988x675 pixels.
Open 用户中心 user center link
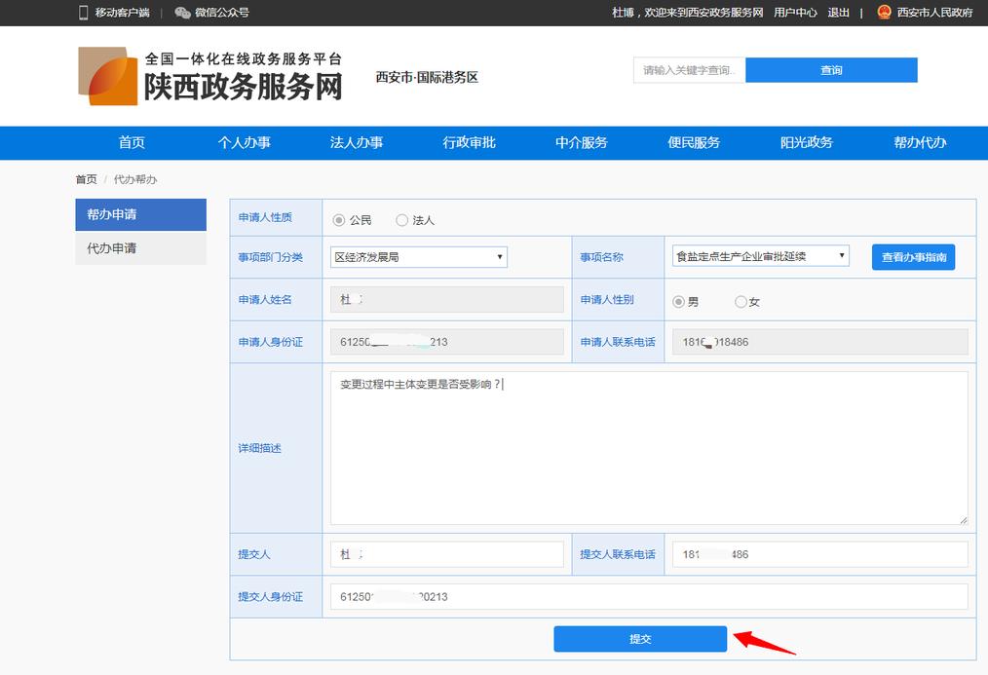pos(797,13)
